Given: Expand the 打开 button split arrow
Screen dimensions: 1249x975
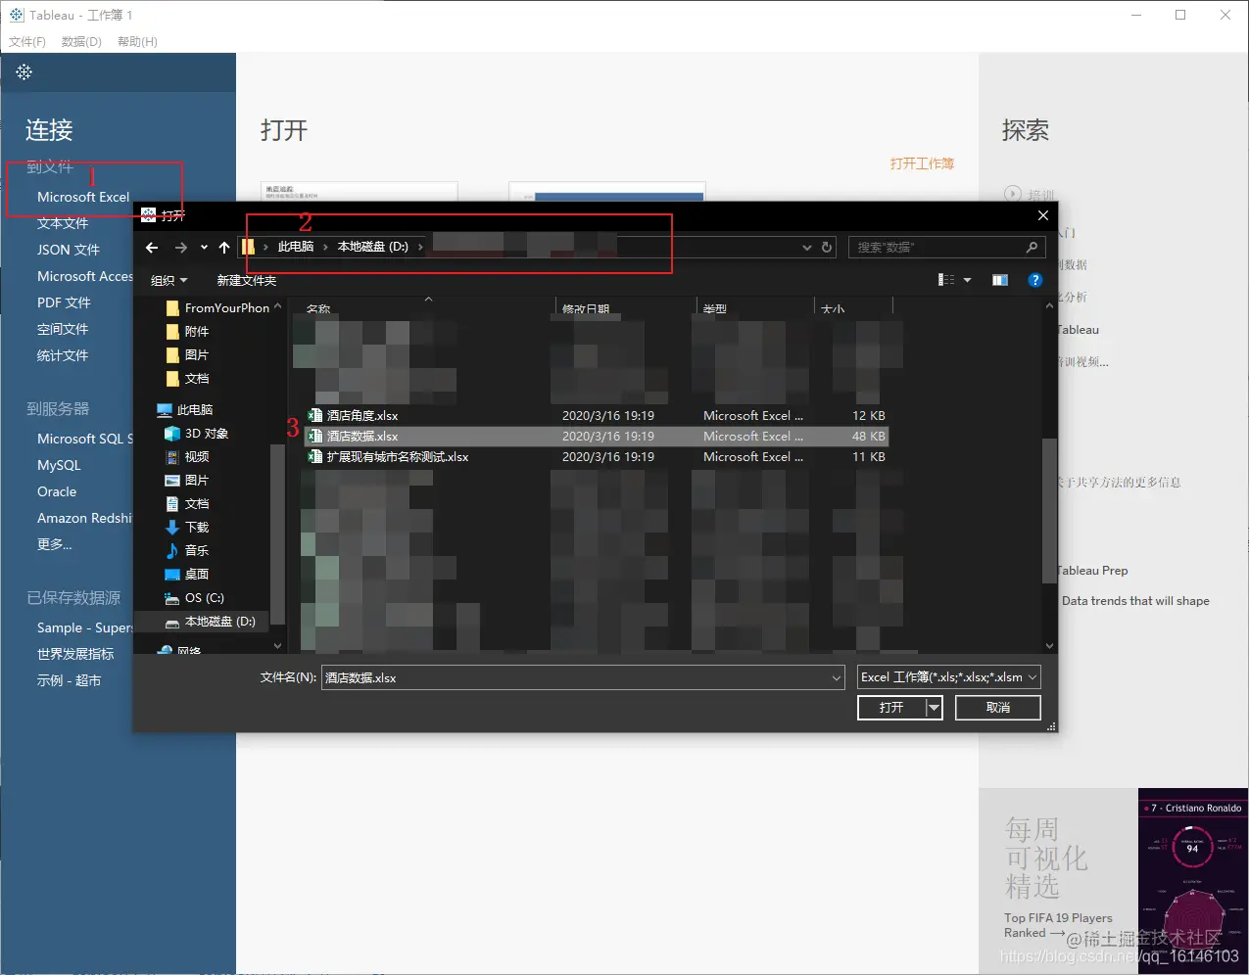Looking at the screenshot, I should pyautogui.click(x=935, y=708).
